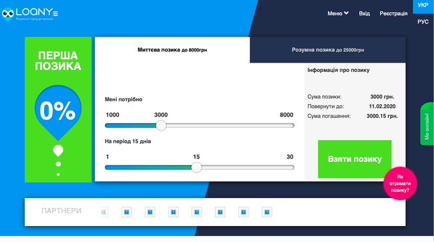Click the sixth partner logo icon
434x242 pixels.
[x=220, y=212]
